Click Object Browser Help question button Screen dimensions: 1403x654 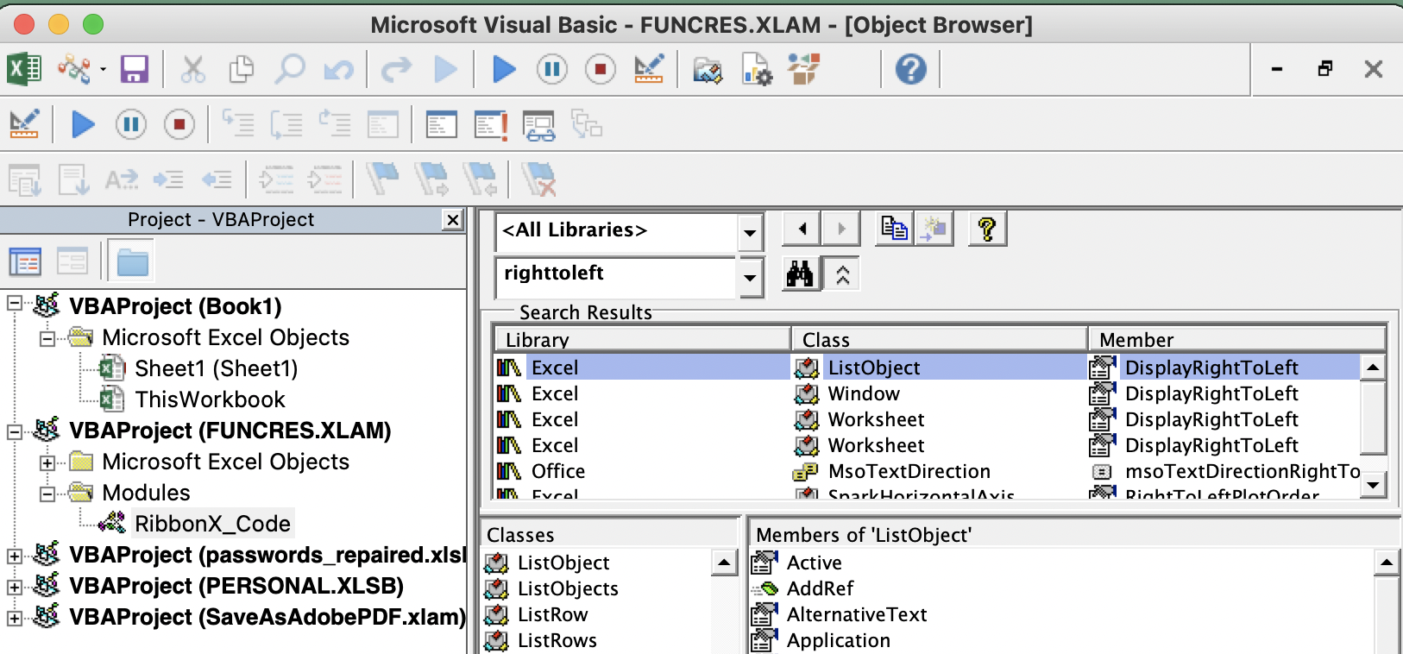(x=987, y=229)
